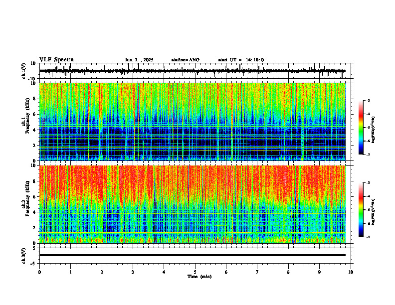Click time axis tick label "7"
The width and height of the screenshot is (395, 305).
click(257, 272)
